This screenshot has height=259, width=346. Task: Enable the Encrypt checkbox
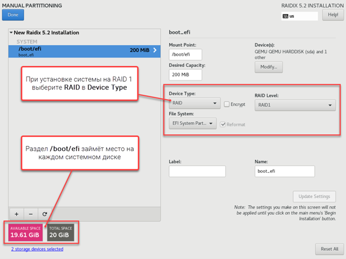(x=227, y=104)
